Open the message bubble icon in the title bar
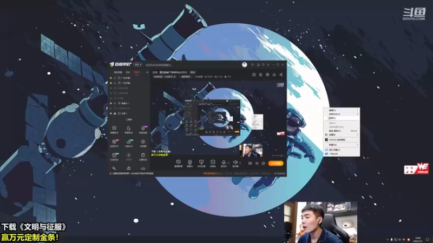Image resolution: width=433 pixels, height=243 pixels. pyautogui.click(x=252, y=65)
